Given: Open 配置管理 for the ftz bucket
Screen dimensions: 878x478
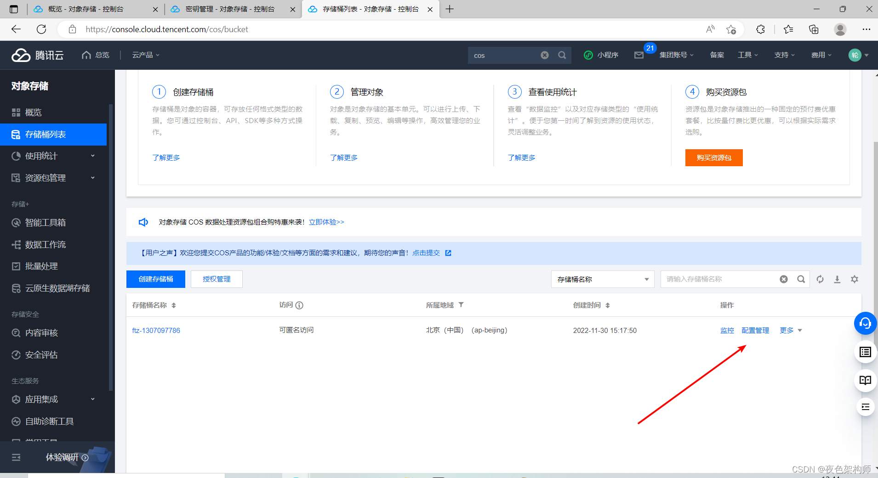Looking at the screenshot, I should click(x=755, y=330).
